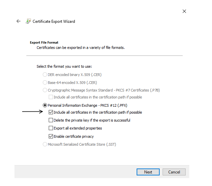This screenshot has height=186, width=212.
Task: Close the Certificate Export Wizard dialog
Action: 184,11
